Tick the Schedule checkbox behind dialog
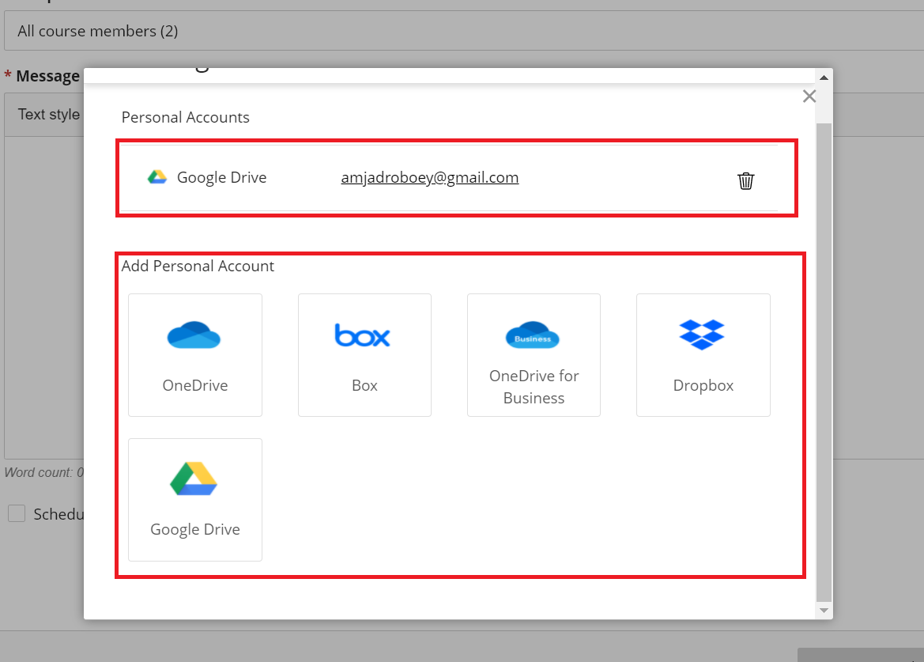This screenshot has width=924, height=662. click(17, 513)
